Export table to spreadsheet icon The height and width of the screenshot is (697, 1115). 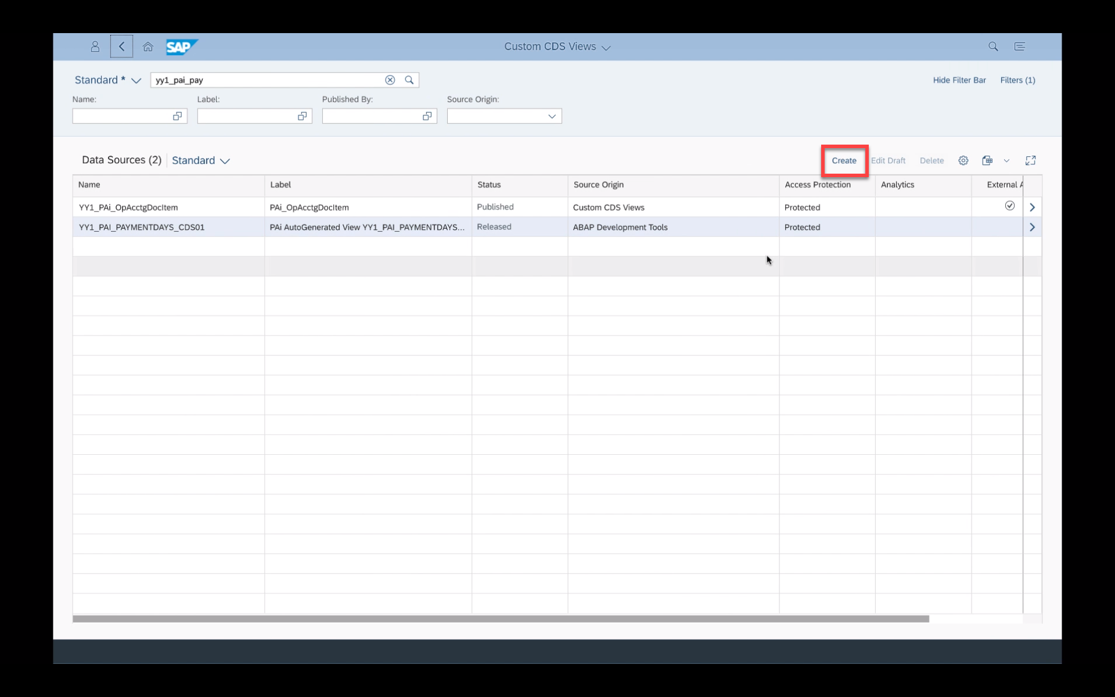click(x=987, y=160)
